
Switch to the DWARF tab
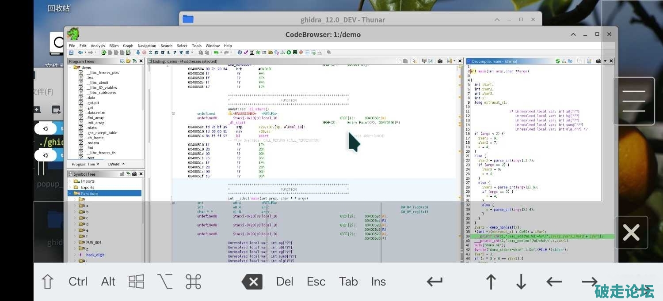114,164
